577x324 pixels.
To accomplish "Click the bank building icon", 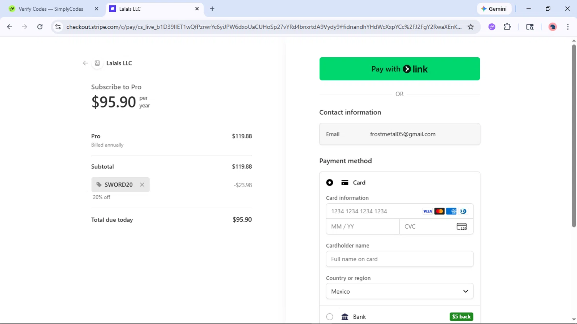I will (345, 317).
